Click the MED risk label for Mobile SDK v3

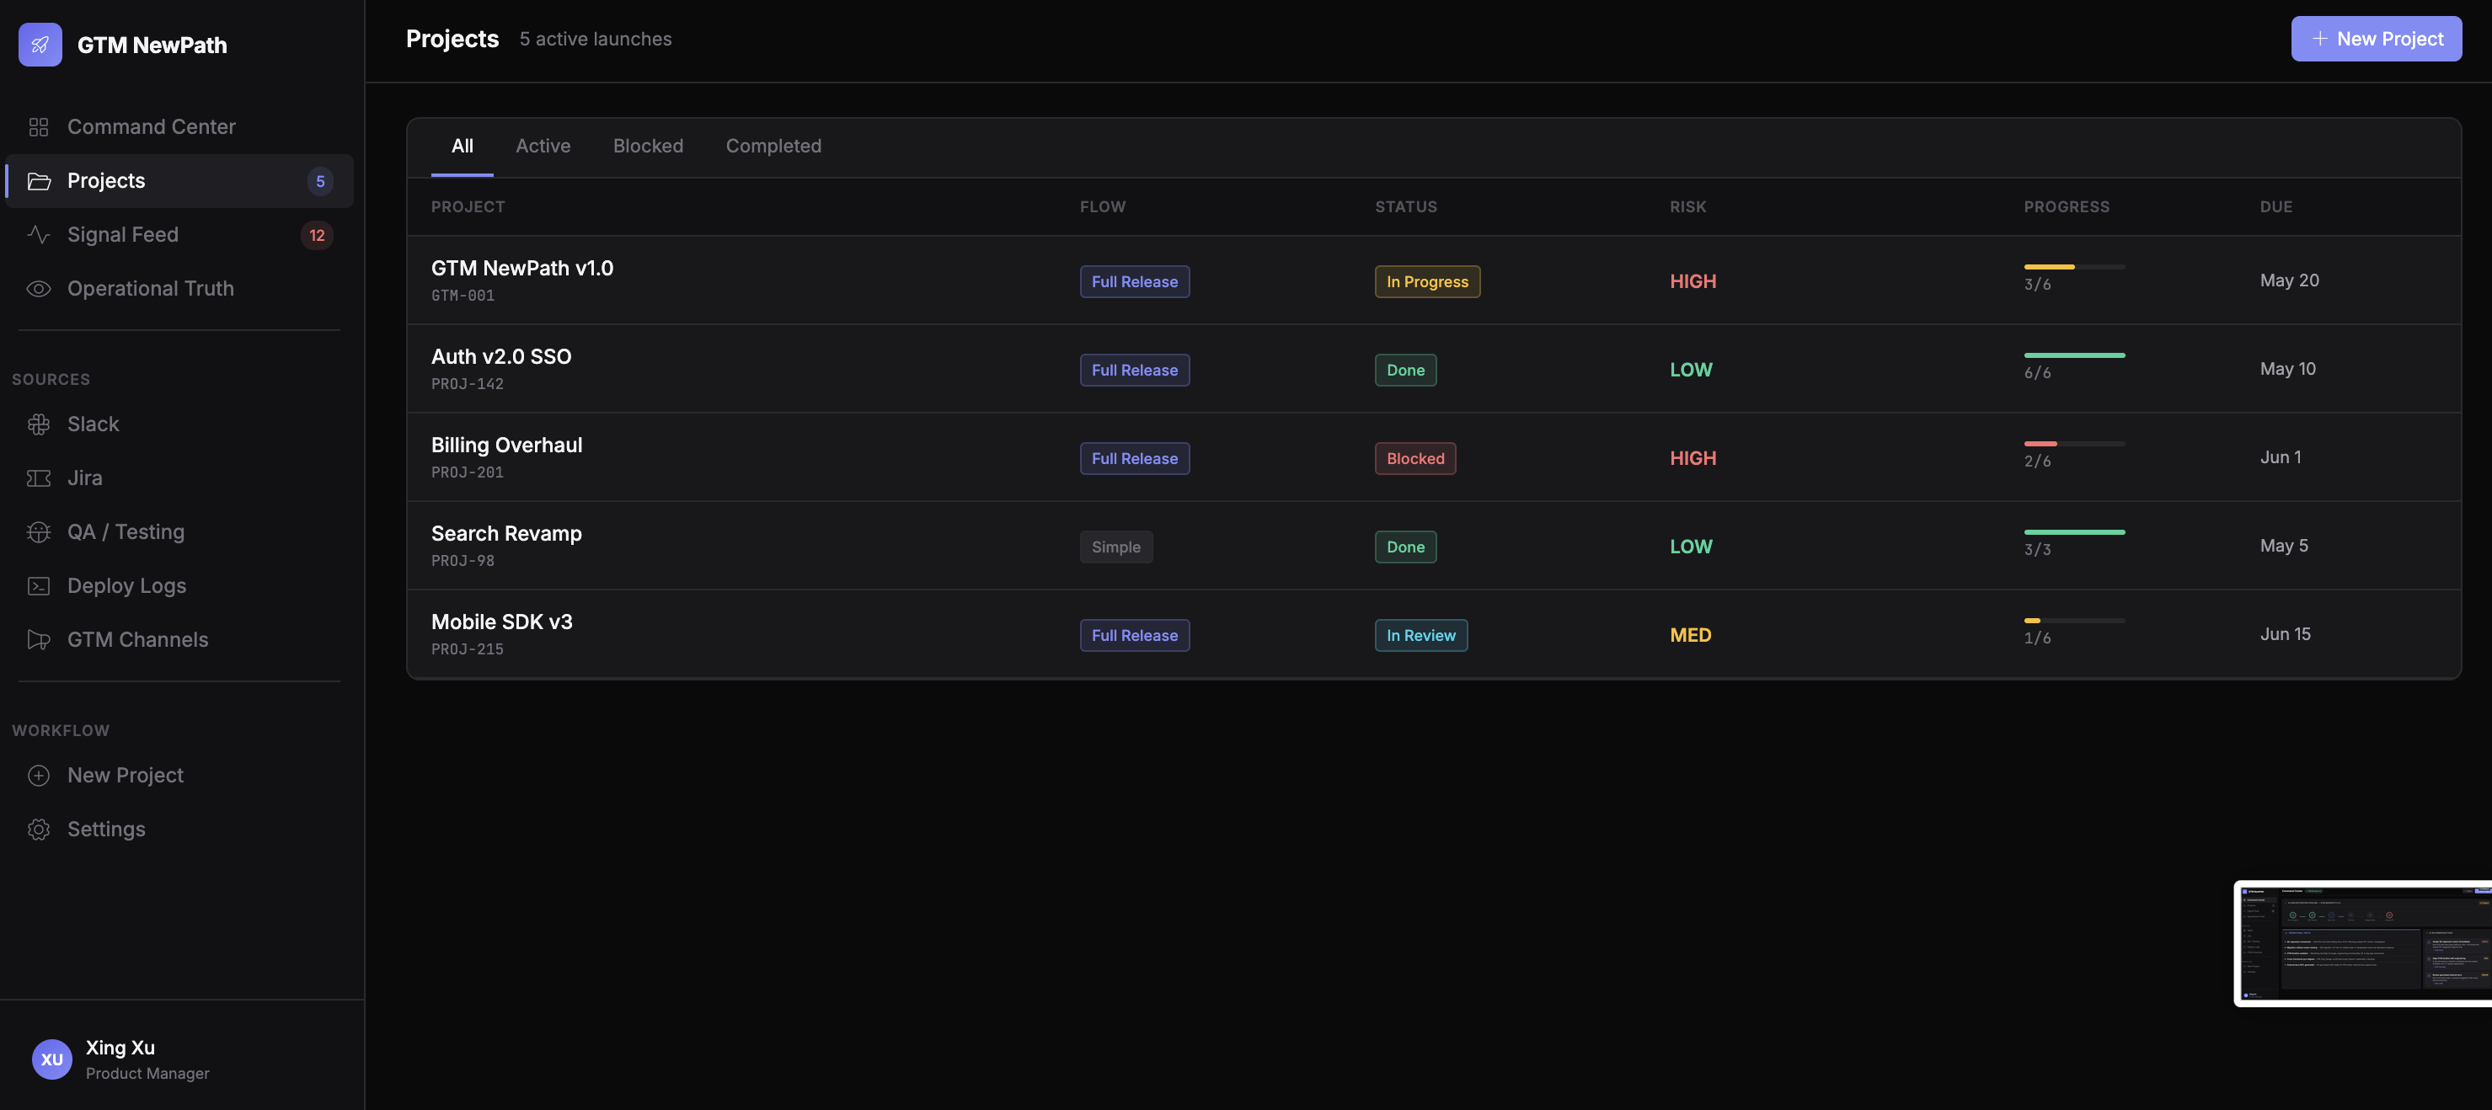[x=1690, y=635]
